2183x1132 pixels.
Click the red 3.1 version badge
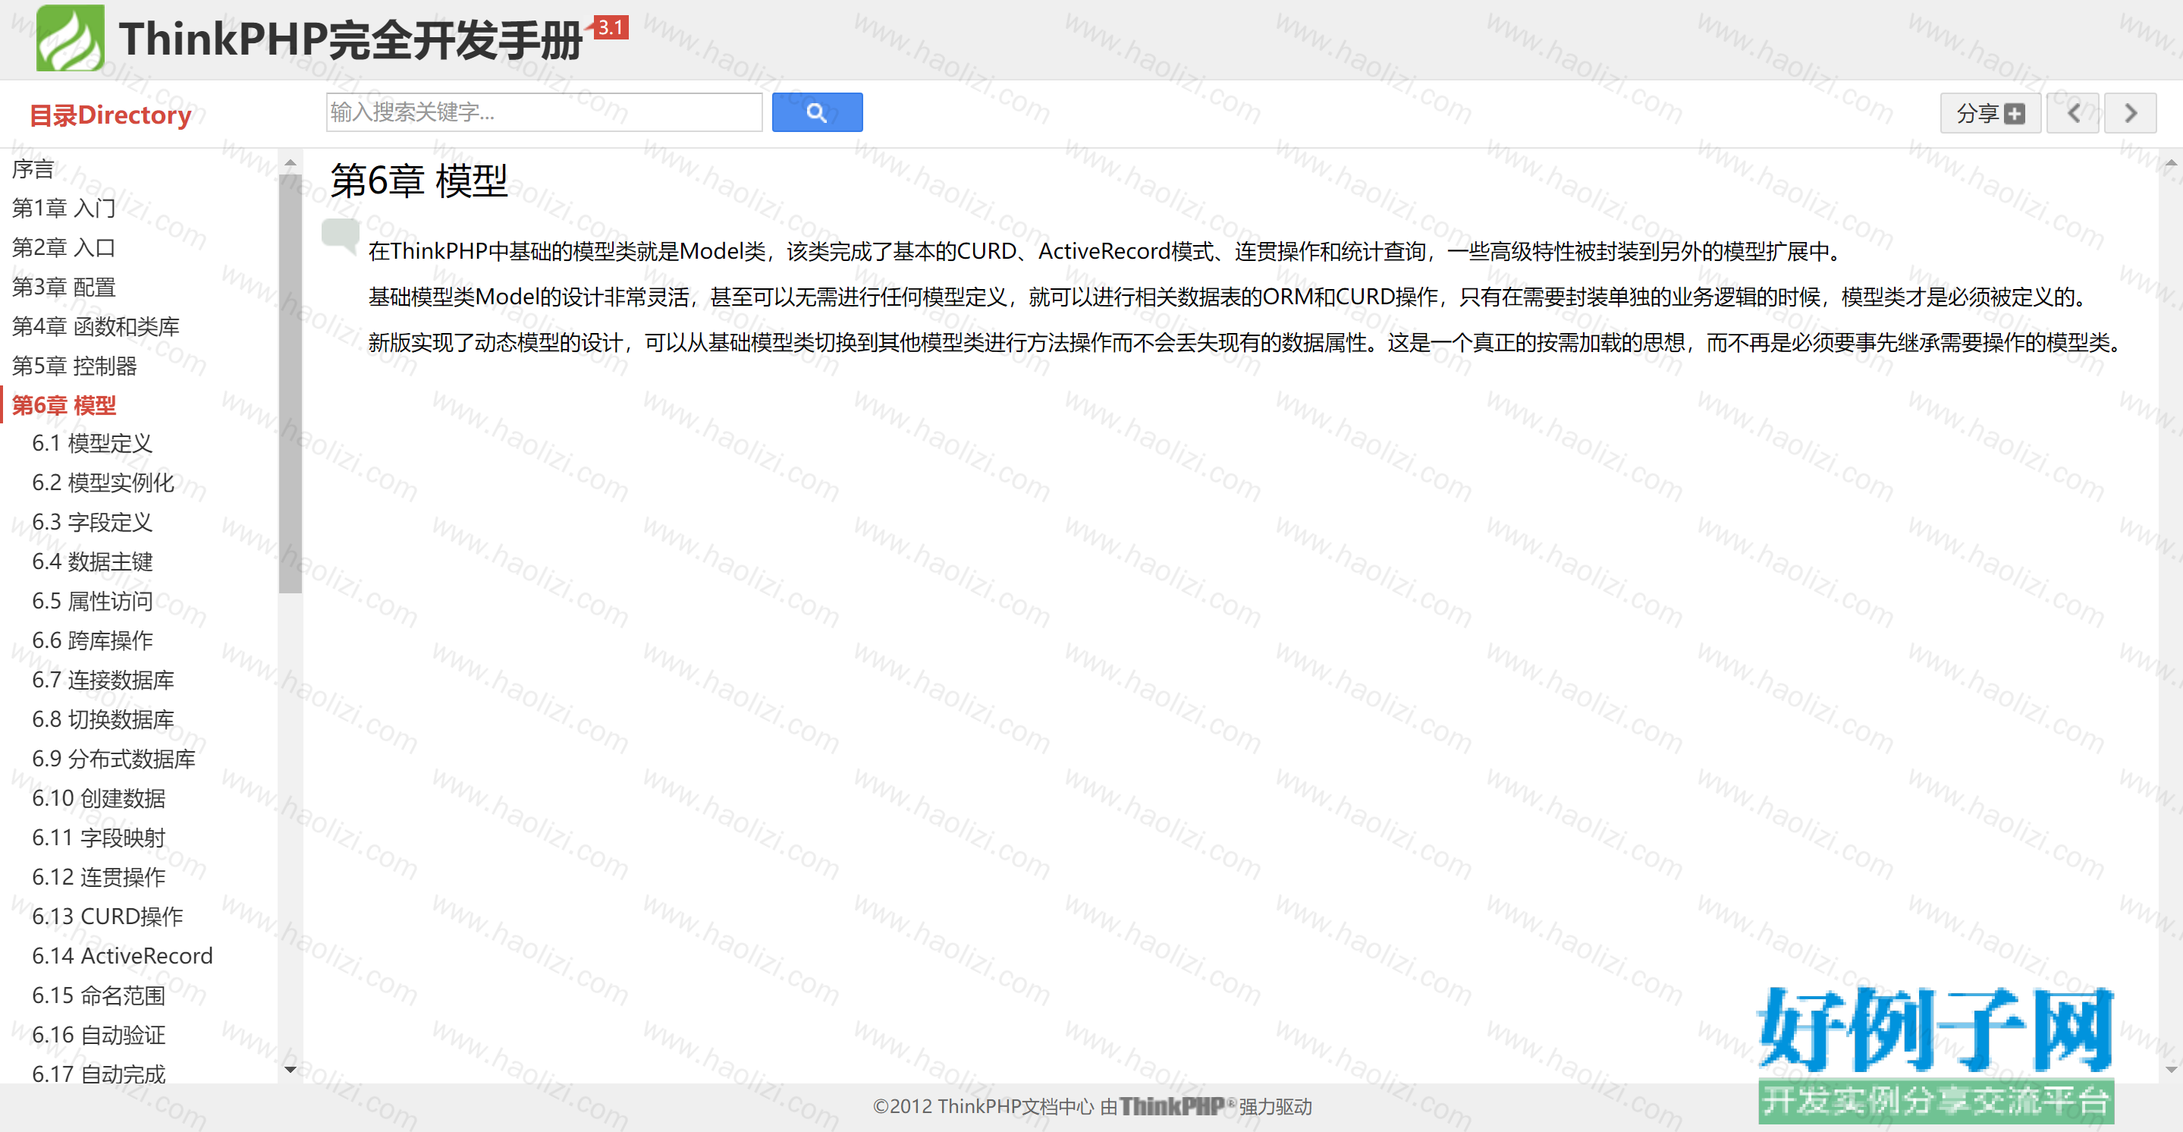click(x=610, y=27)
